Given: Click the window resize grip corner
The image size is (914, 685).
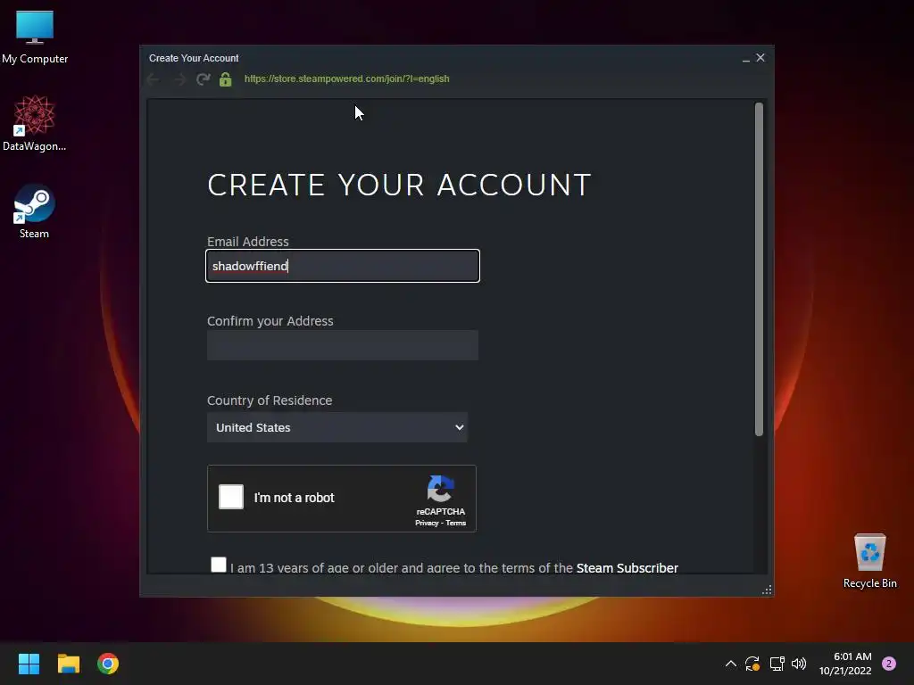Looking at the screenshot, I should pos(767,590).
